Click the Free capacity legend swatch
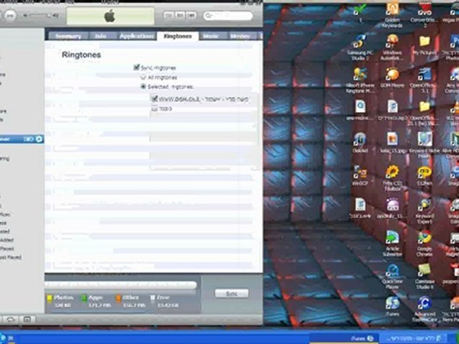The height and width of the screenshot is (344, 459). point(153,298)
